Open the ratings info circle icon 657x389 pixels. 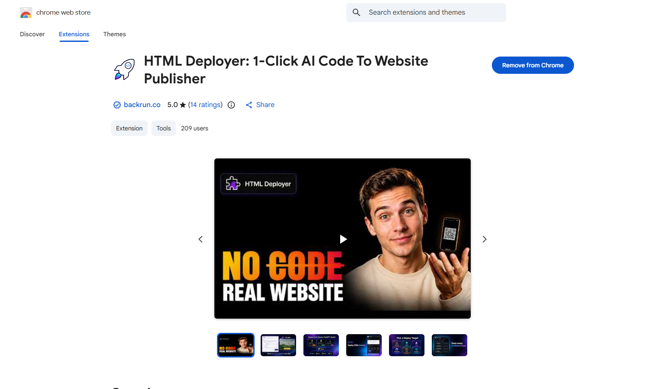tap(231, 105)
